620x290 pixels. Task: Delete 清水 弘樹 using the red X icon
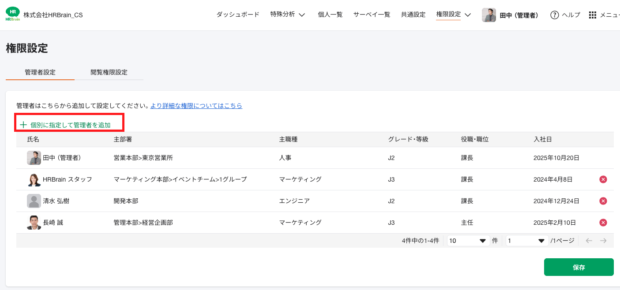click(603, 201)
